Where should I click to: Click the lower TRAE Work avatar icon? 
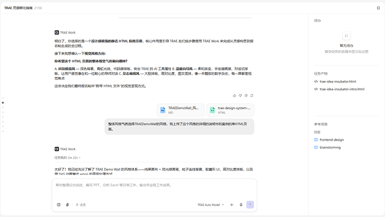pos(57,149)
